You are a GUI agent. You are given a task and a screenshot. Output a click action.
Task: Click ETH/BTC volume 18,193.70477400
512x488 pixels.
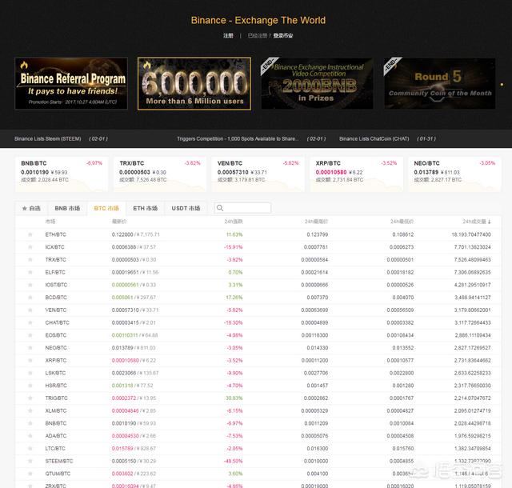coord(471,234)
